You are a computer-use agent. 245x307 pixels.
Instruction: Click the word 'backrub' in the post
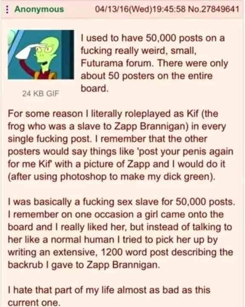pos(26,265)
